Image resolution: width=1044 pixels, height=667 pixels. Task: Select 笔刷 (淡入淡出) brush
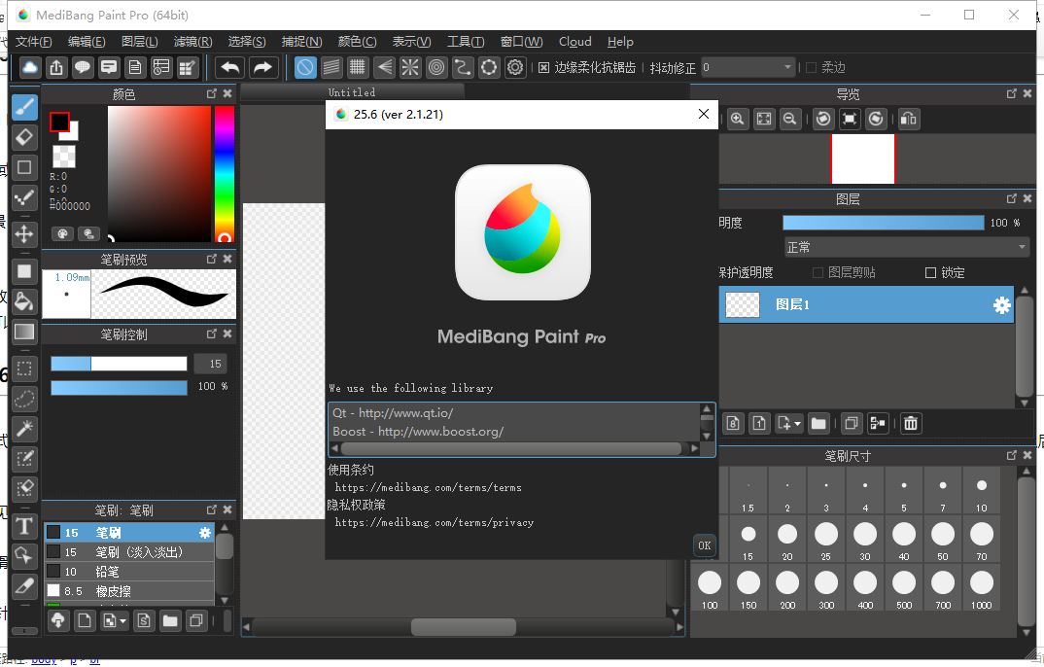point(130,552)
